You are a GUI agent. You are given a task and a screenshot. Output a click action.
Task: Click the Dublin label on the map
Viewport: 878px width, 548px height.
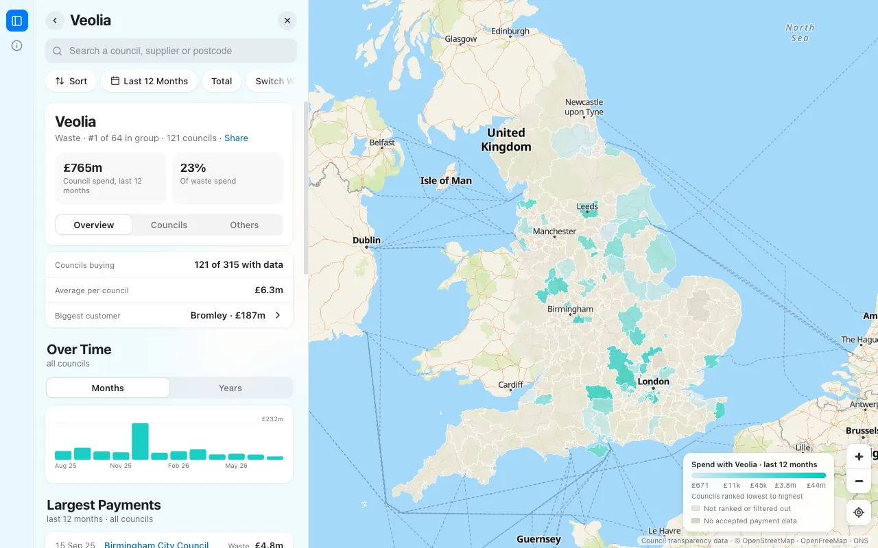click(366, 240)
